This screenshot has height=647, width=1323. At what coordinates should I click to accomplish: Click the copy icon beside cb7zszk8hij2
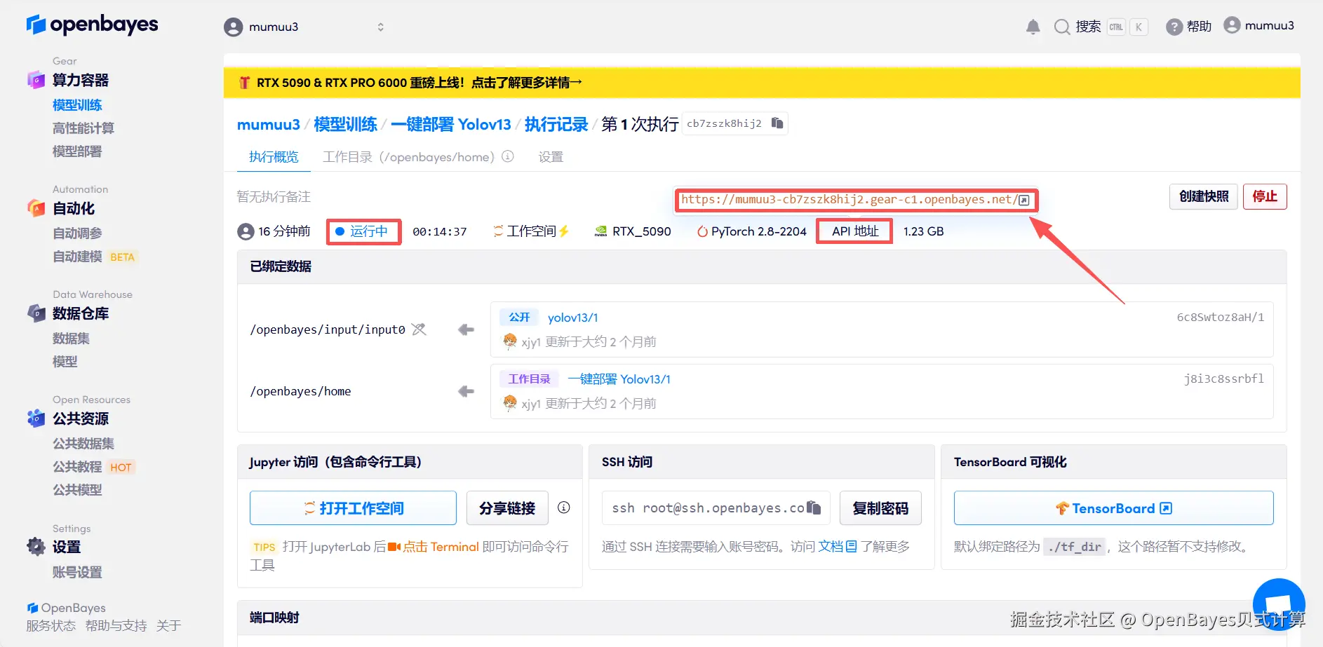(777, 122)
